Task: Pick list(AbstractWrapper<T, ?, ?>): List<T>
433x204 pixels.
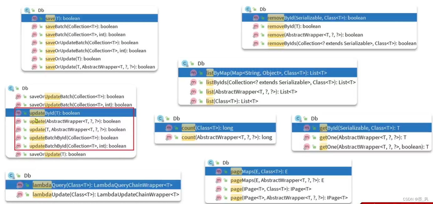Action: (252, 92)
